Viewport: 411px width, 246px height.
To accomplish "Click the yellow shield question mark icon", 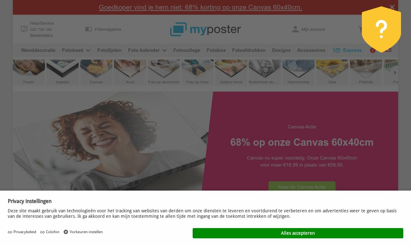I will click(x=381, y=29).
